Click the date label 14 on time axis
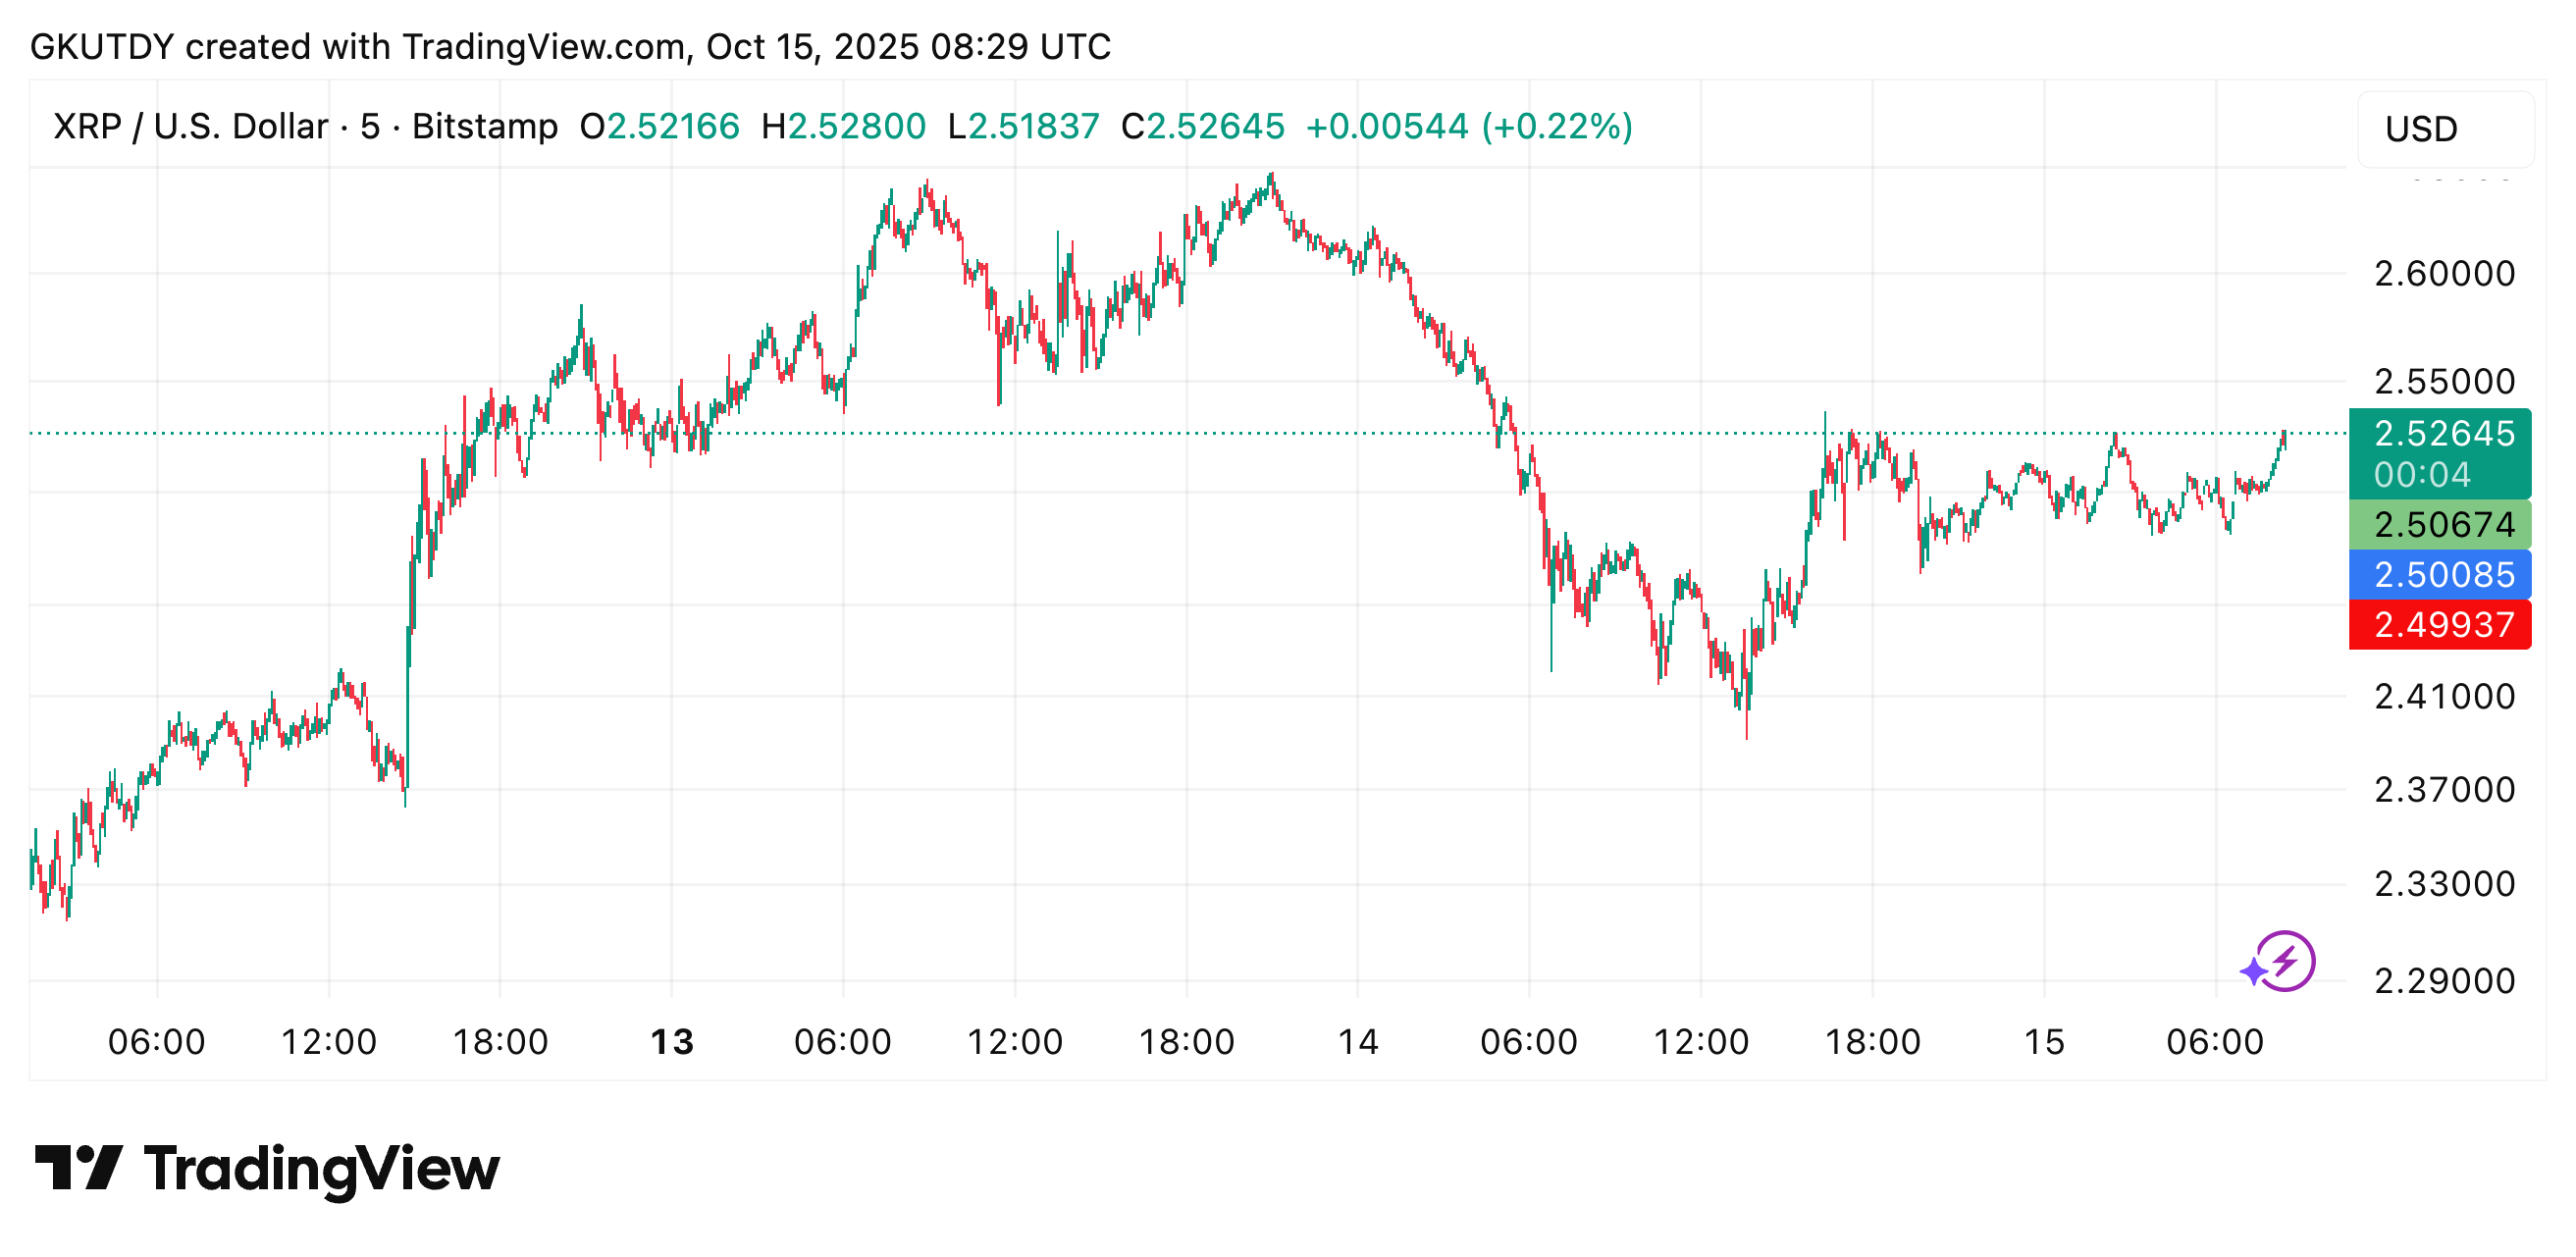The width and height of the screenshot is (2576, 1257). coord(1358,1043)
